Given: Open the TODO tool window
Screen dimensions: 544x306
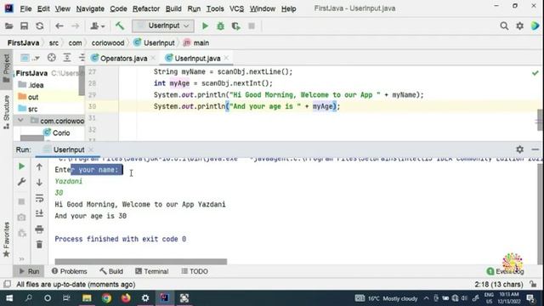Looking at the screenshot, I should click(x=195, y=271).
